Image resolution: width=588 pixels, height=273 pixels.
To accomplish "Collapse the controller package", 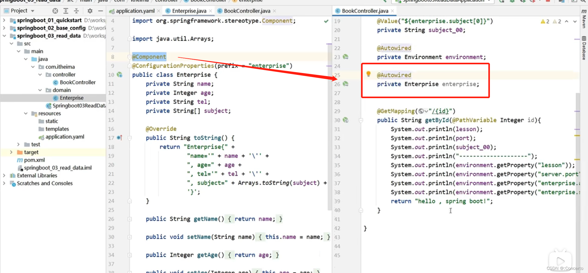I will (40, 75).
